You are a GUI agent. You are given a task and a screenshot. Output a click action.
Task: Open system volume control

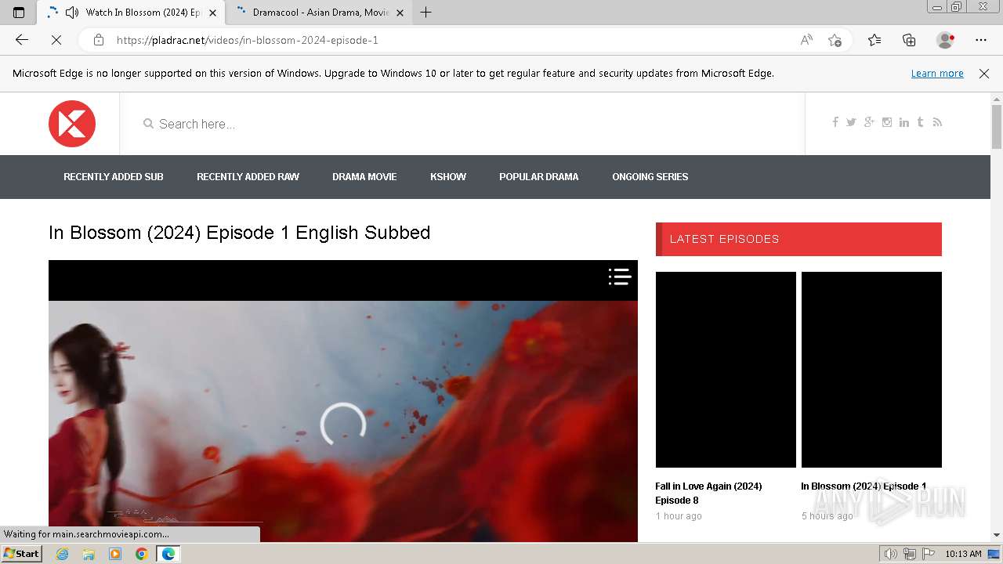point(891,554)
